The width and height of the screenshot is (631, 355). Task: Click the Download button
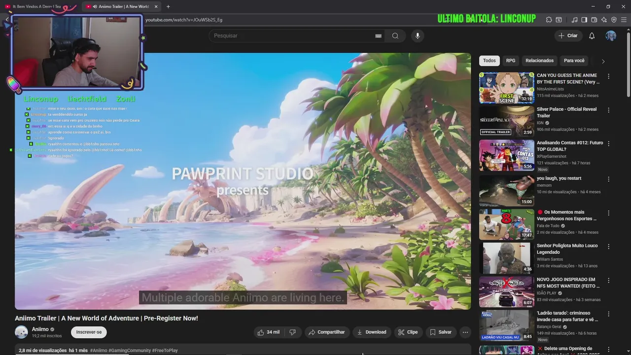tap(371, 332)
